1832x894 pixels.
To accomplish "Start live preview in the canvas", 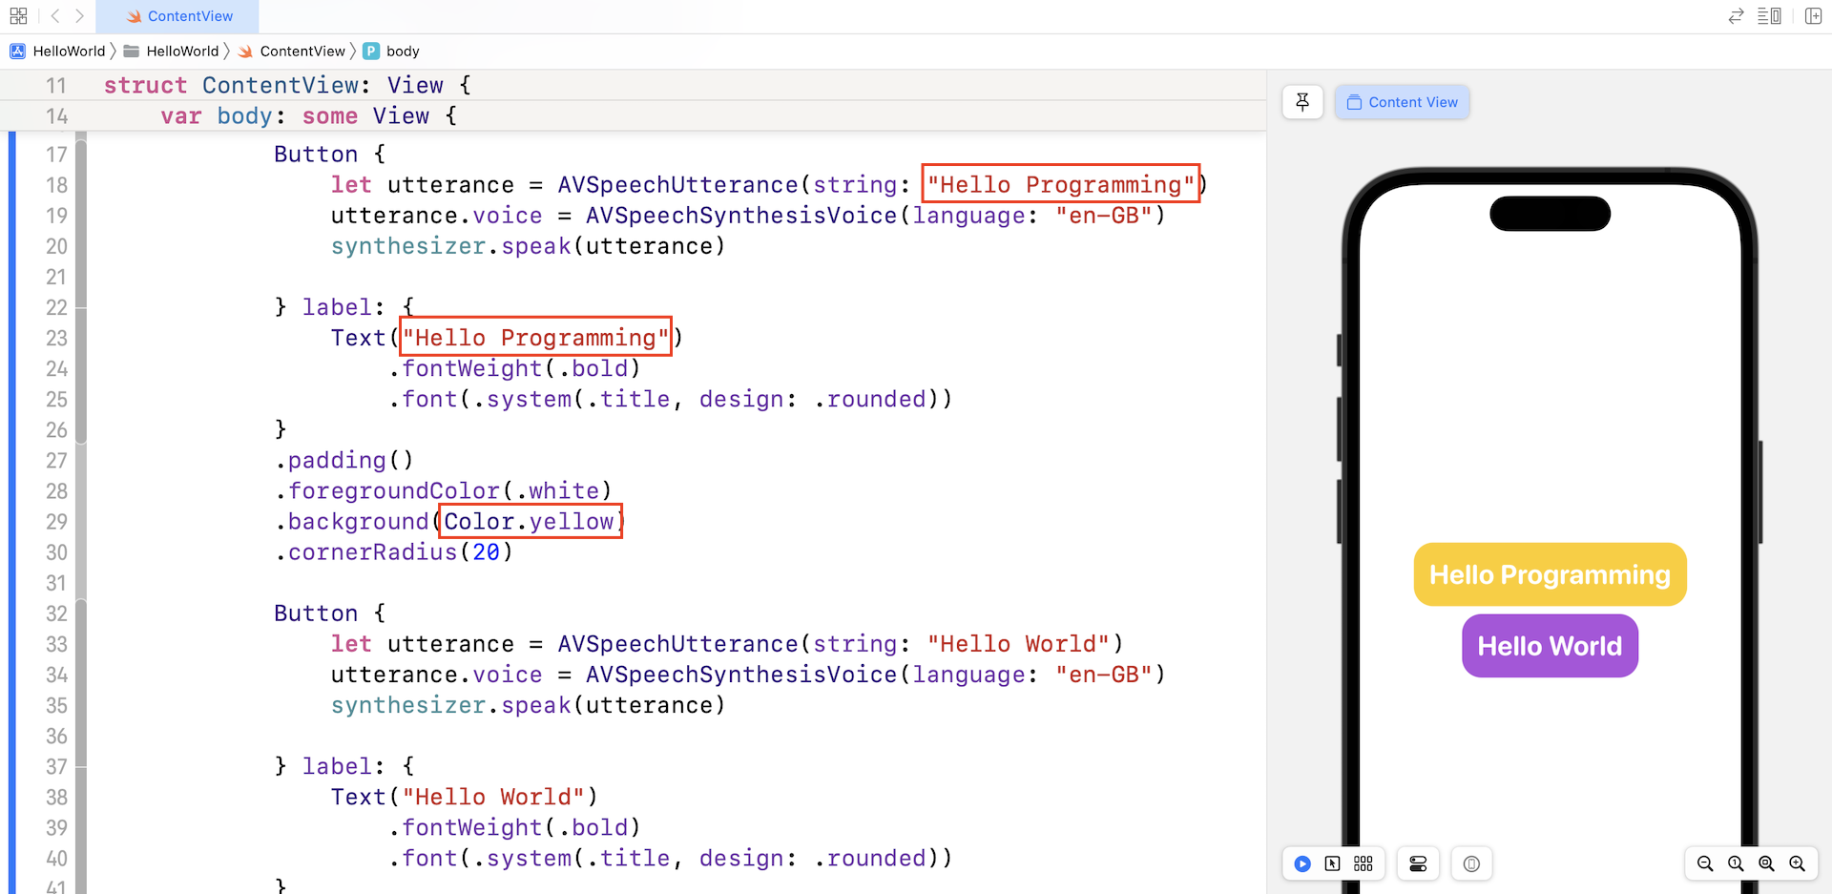I will click(x=1302, y=863).
